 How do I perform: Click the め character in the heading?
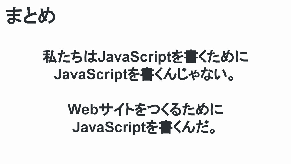pos(47,16)
